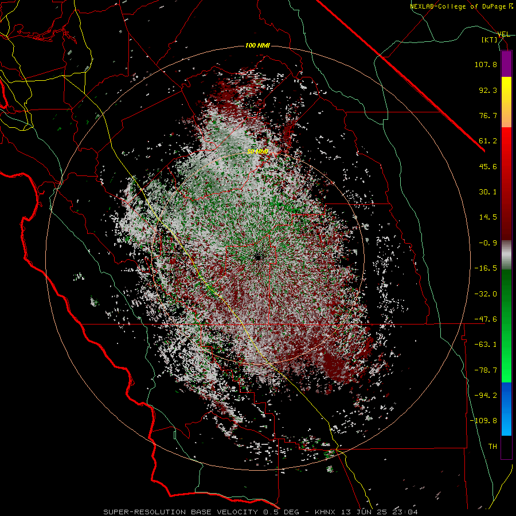
Task: Click the 30.1 velocity scale value
Action: coord(488,192)
